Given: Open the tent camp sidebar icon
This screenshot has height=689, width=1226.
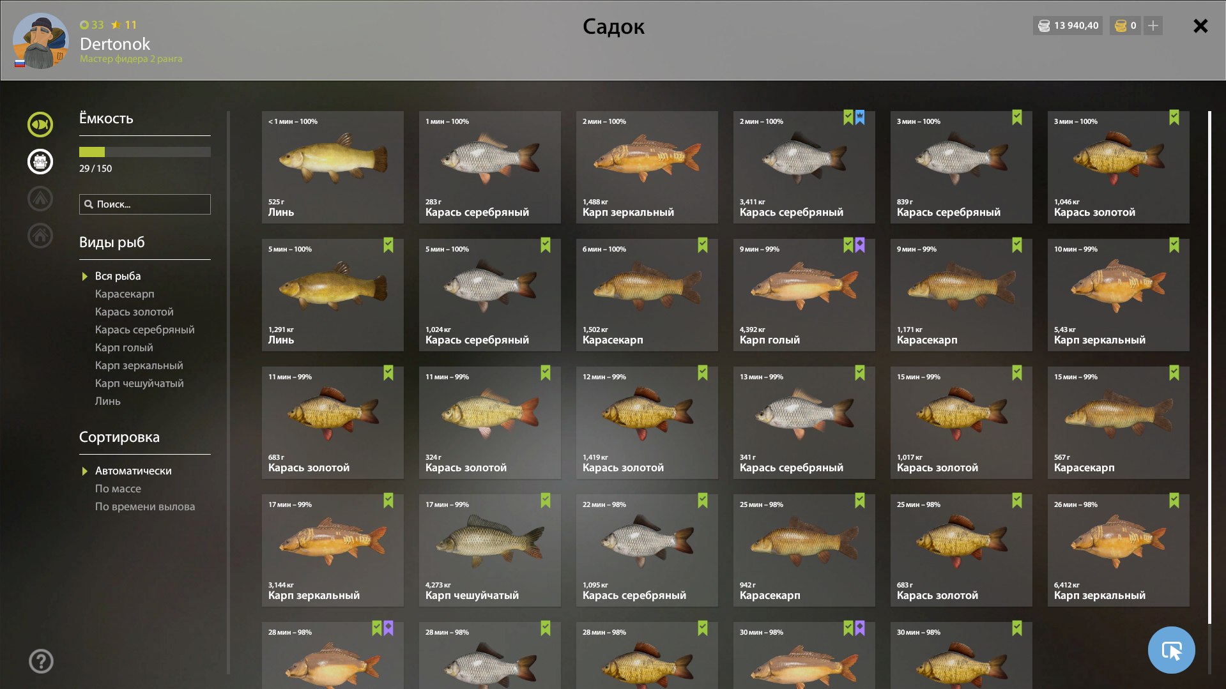Looking at the screenshot, I should pyautogui.click(x=40, y=199).
